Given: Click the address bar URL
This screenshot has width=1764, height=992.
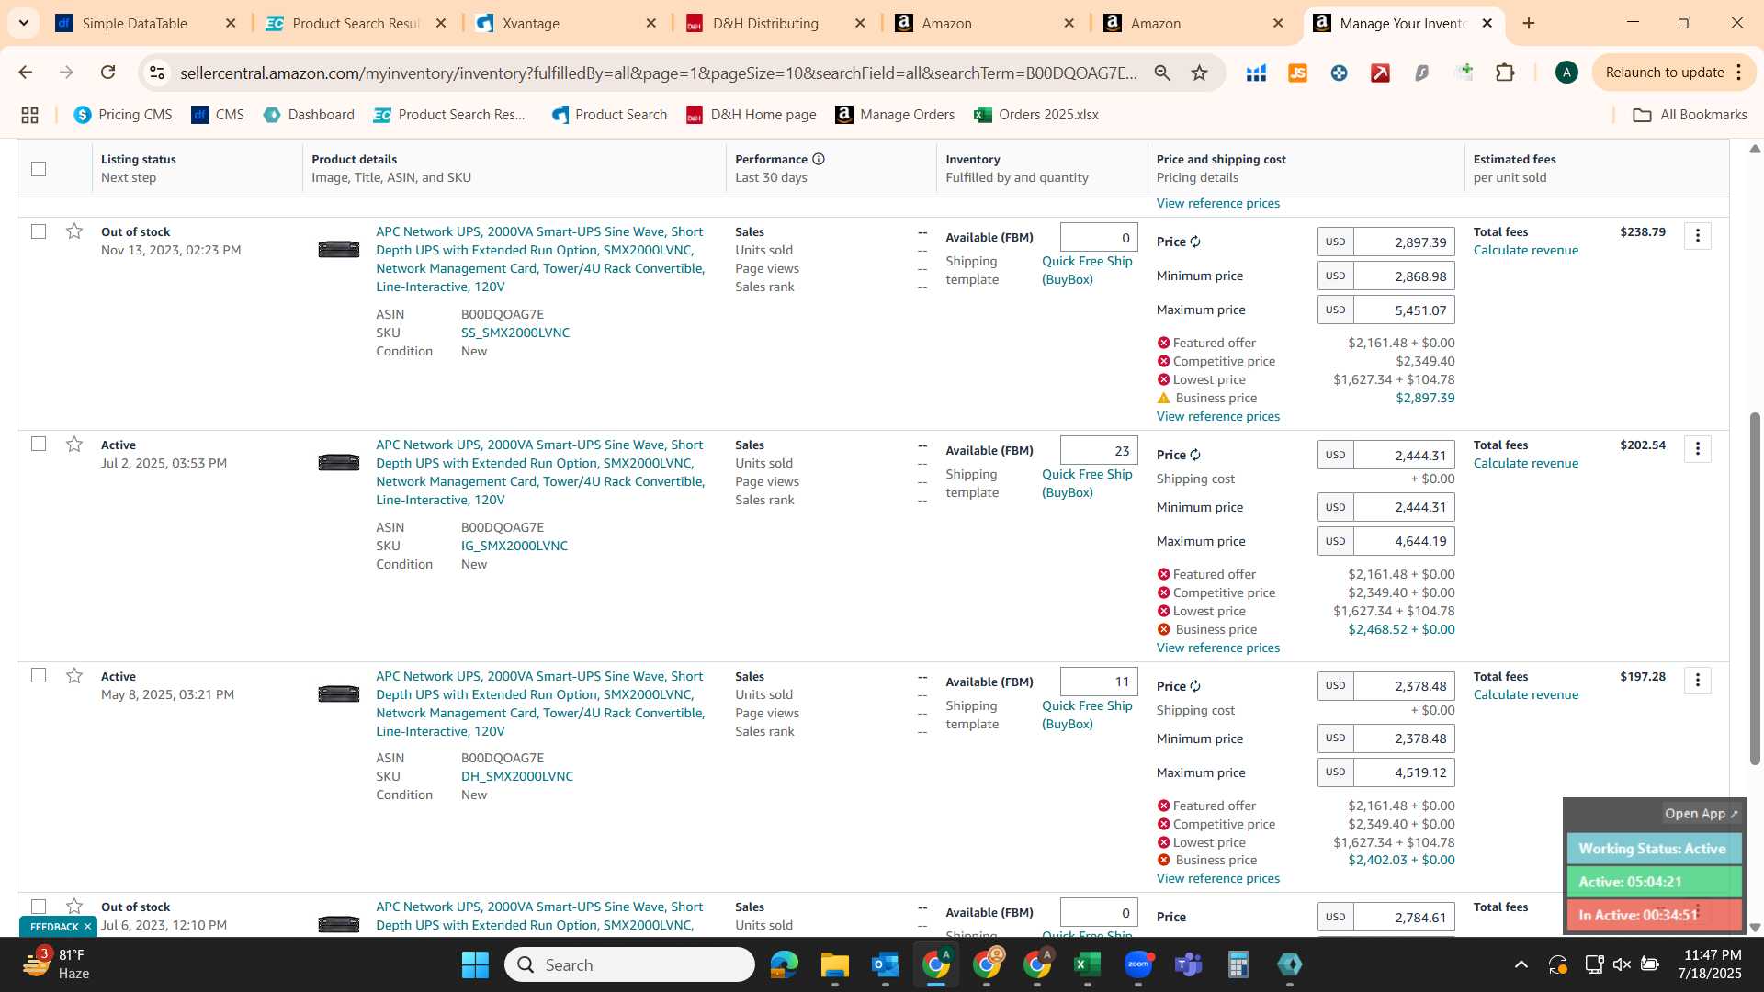Looking at the screenshot, I should [x=658, y=73].
